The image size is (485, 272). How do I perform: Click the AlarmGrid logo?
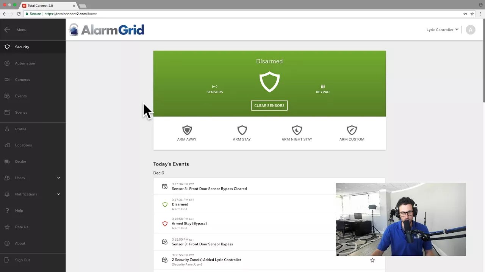point(106,30)
